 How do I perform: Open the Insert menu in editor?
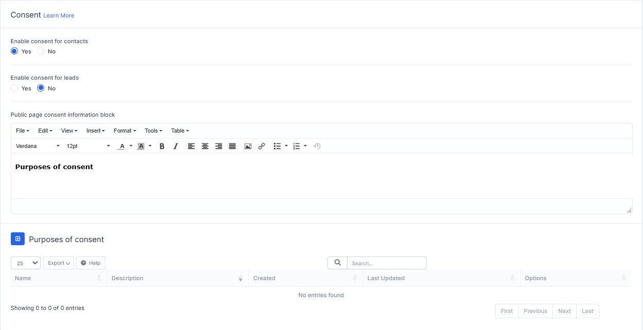click(x=95, y=131)
